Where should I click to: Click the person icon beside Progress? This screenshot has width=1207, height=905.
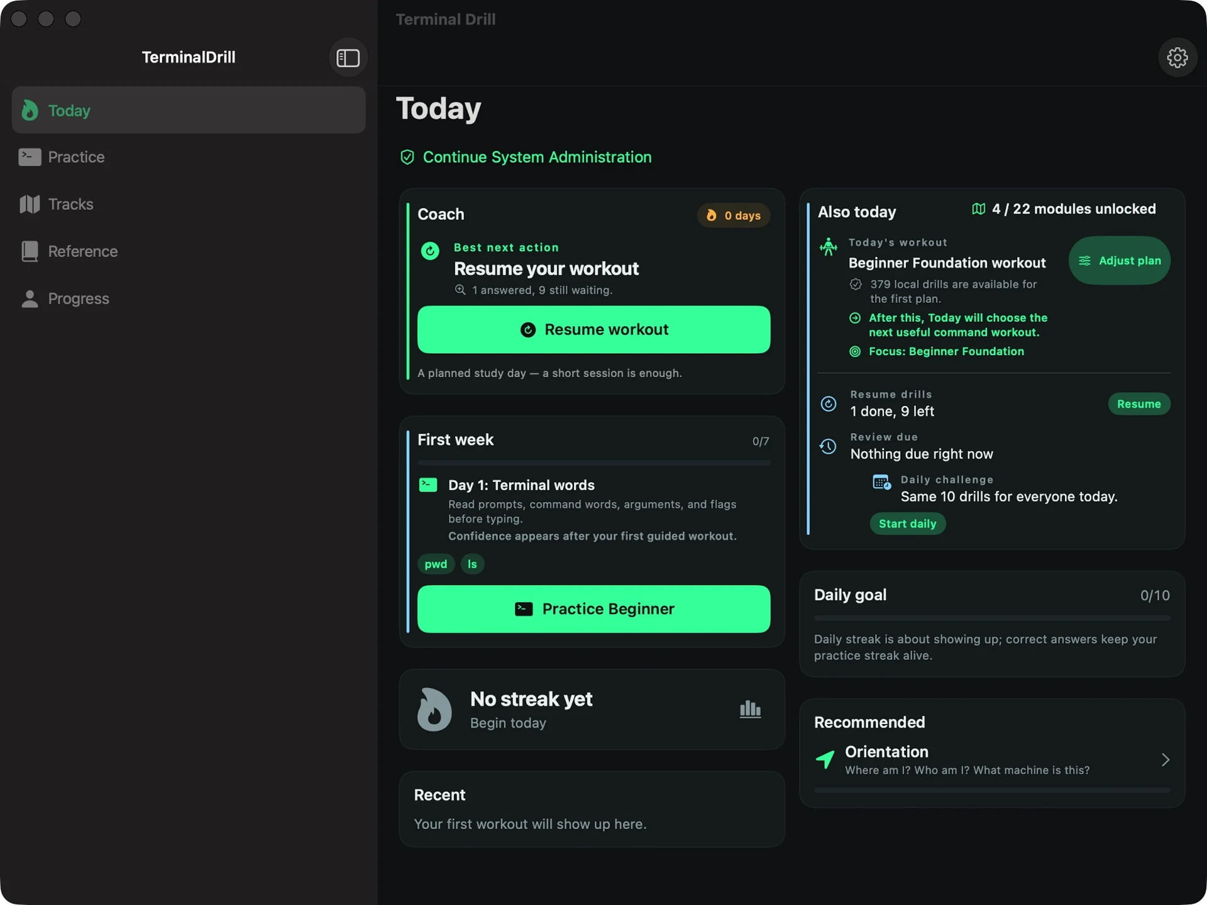point(30,299)
